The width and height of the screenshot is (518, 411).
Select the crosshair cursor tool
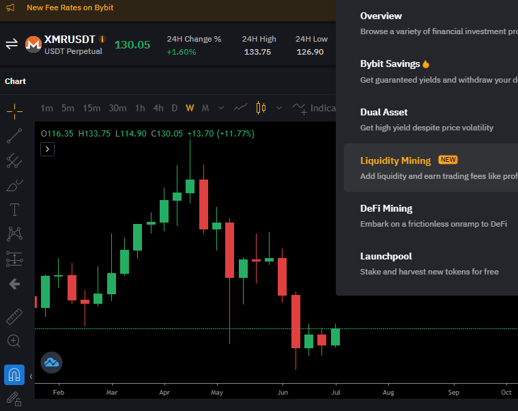click(x=14, y=111)
